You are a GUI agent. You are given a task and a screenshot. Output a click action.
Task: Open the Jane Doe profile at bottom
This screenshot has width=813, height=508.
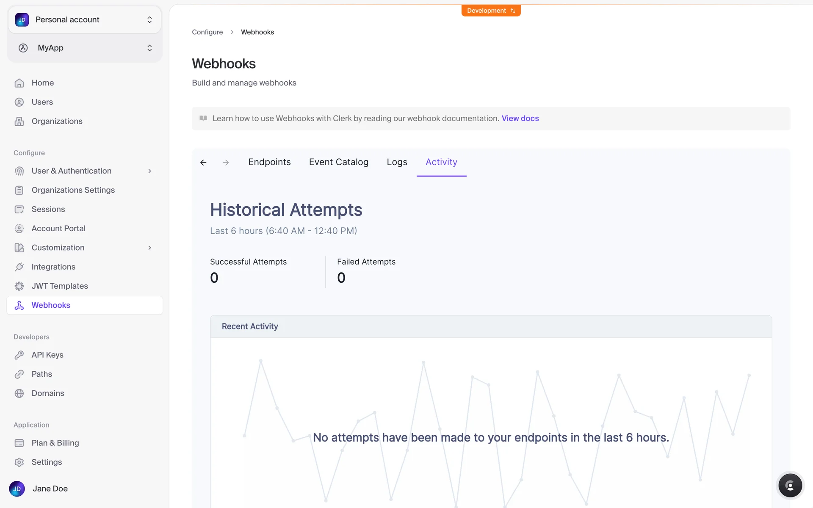(x=50, y=489)
